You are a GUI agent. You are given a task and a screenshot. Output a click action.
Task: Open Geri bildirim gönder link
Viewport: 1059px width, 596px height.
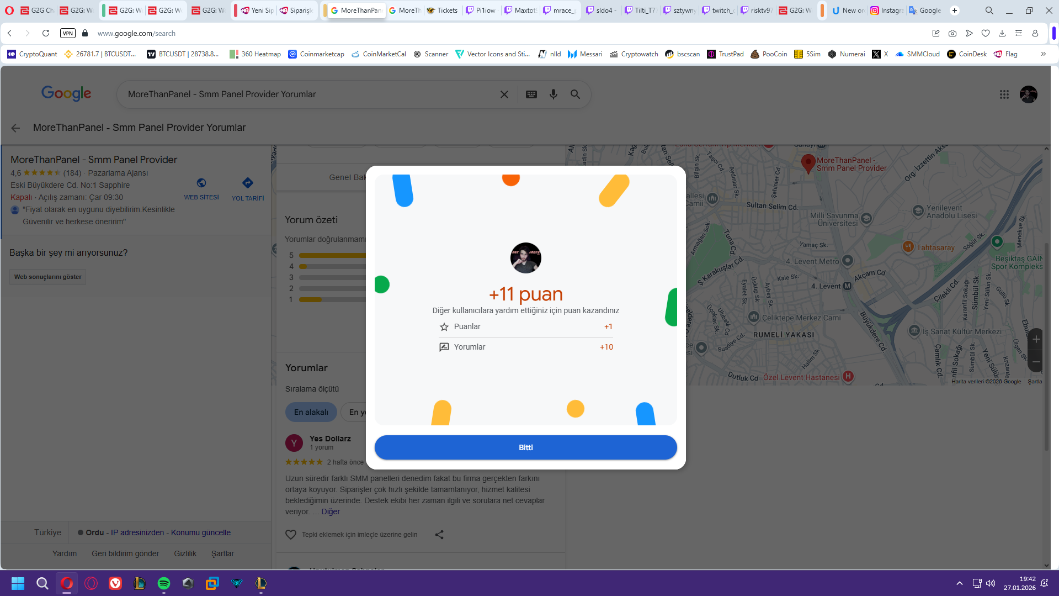125,553
